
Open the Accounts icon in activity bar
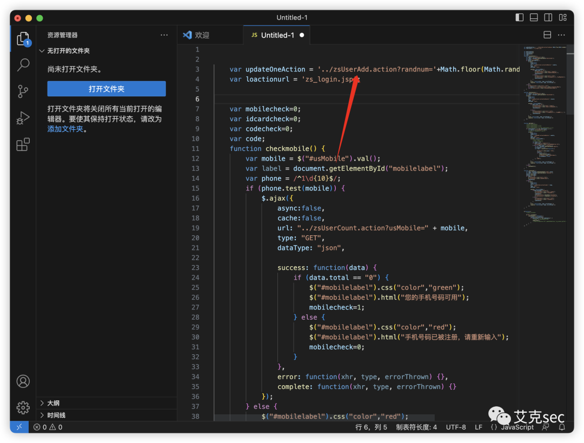[x=23, y=381]
